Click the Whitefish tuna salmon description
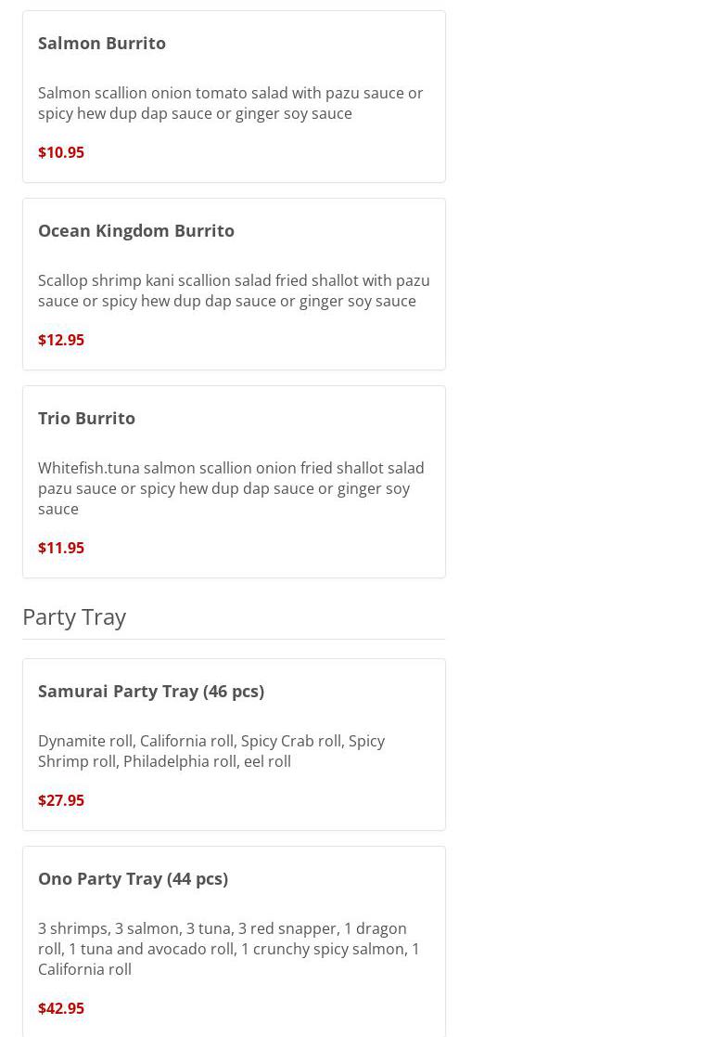 pos(230,488)
